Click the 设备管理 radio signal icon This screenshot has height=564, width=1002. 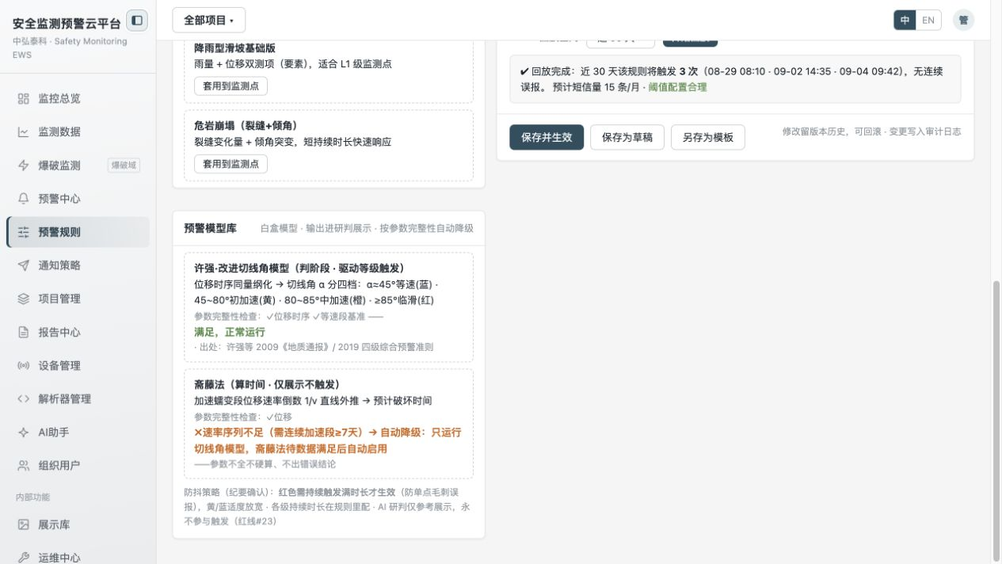pyautogui.click(x=24, y=366)
